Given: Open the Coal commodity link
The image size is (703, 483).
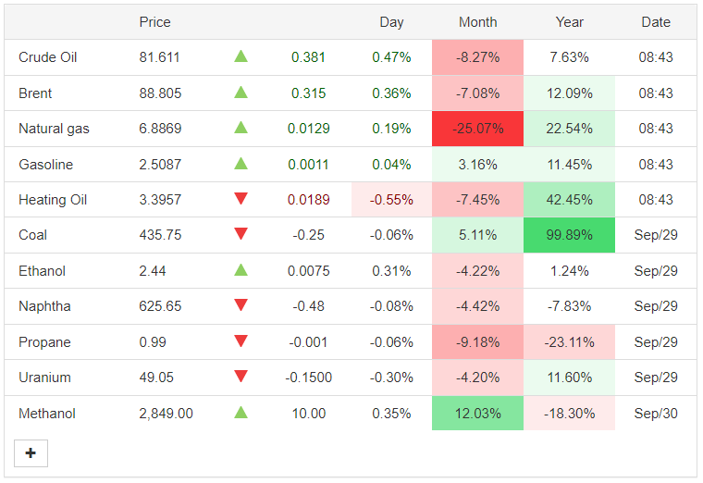Looking at the screenshot, I should 32,235.
